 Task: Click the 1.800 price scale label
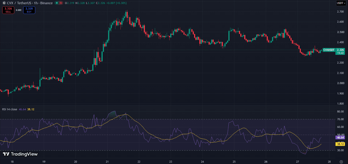340,103
